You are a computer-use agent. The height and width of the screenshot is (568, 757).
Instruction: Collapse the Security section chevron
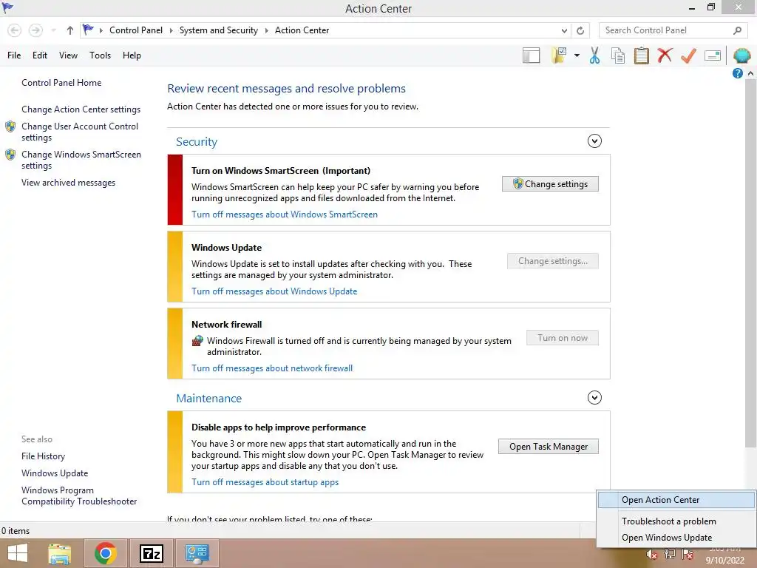594,141
